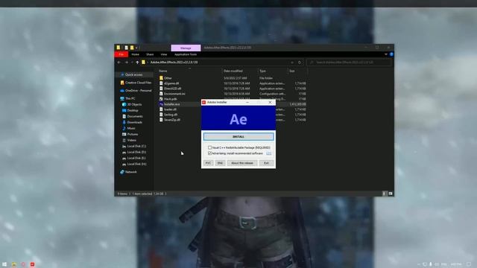This screenshot has height=268, width=477.
Task: Open the Share ribbon tab
Action: [x=150, y=54]
